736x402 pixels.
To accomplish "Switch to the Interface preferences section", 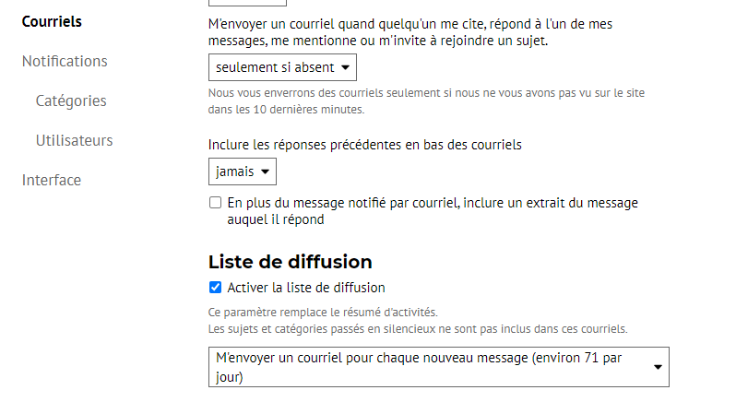I will coord(52,180).
